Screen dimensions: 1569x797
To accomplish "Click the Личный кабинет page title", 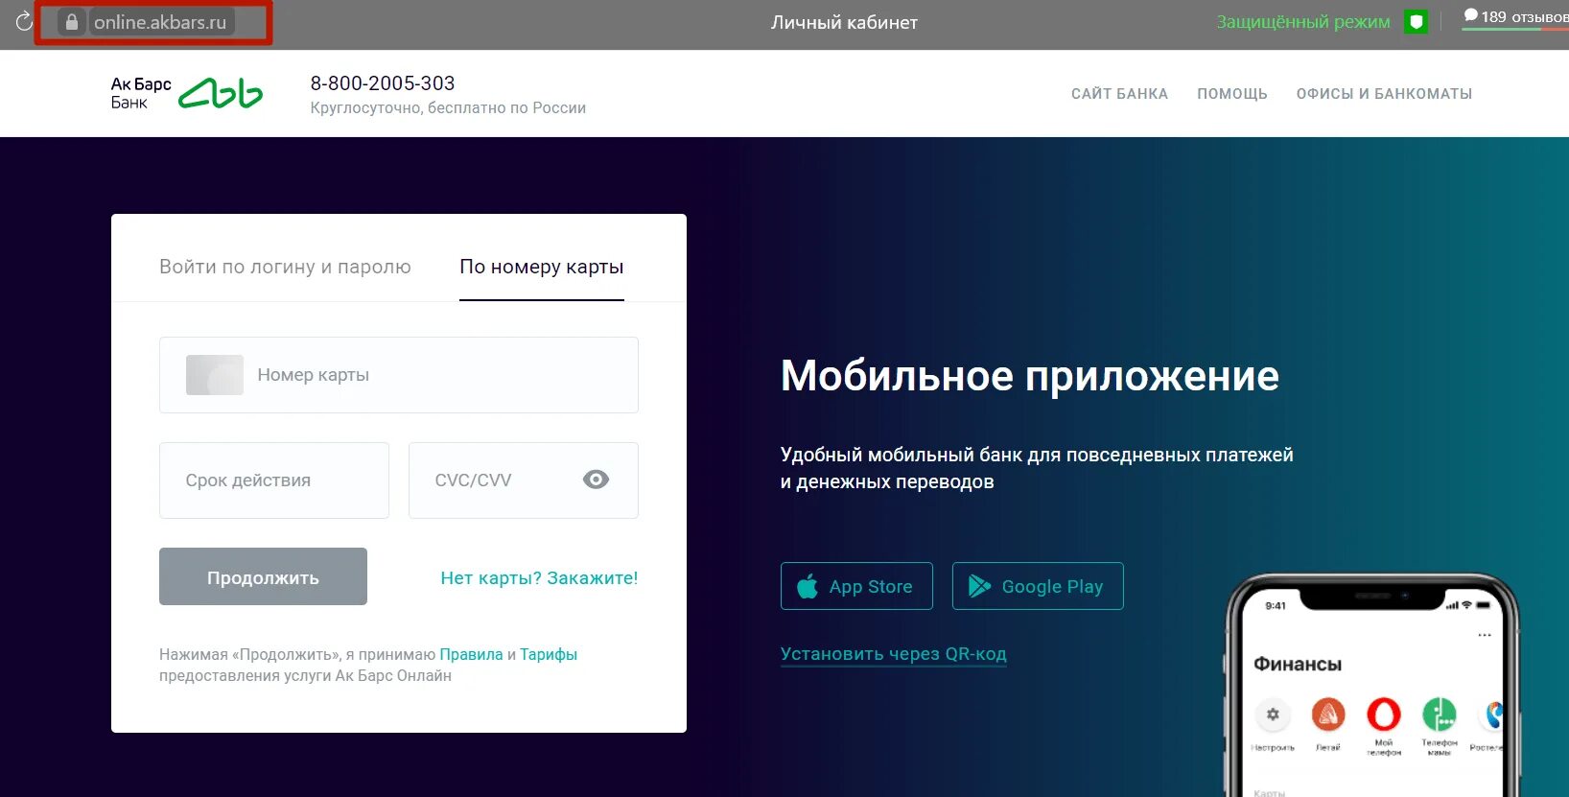I will pyautogui.click(x=844, y=22).
